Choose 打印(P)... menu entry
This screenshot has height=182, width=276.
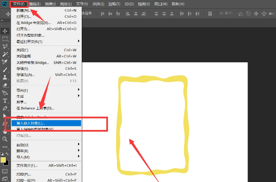[x=46, y=174]
